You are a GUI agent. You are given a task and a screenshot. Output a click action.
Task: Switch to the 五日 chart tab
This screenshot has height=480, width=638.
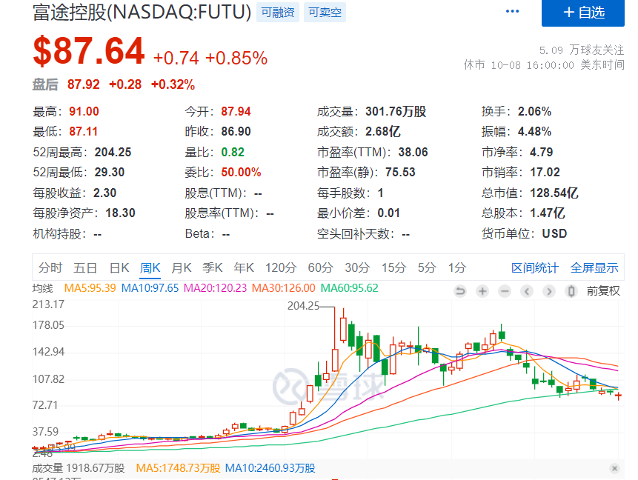[85, 267]
